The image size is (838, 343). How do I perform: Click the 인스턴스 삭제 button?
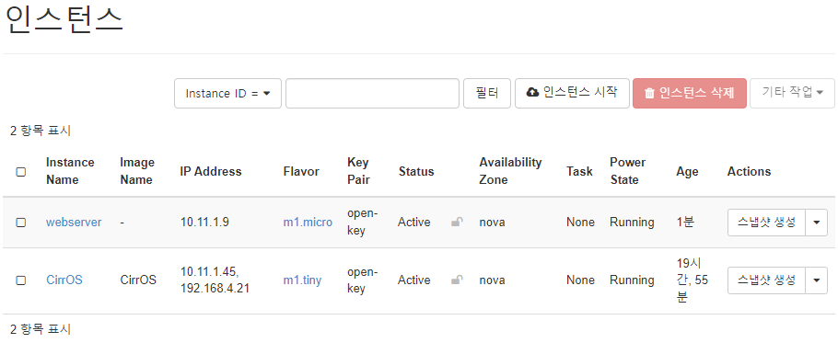click(x=690, y=93)
